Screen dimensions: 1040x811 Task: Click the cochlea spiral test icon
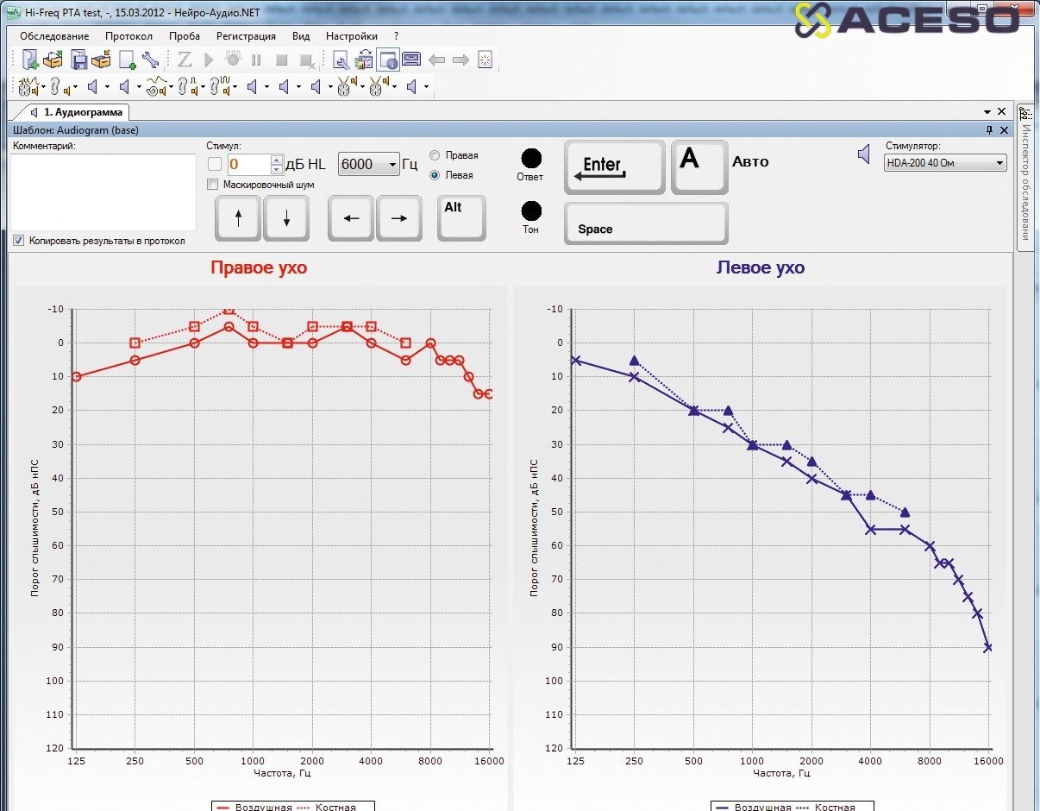coord(156,86)
